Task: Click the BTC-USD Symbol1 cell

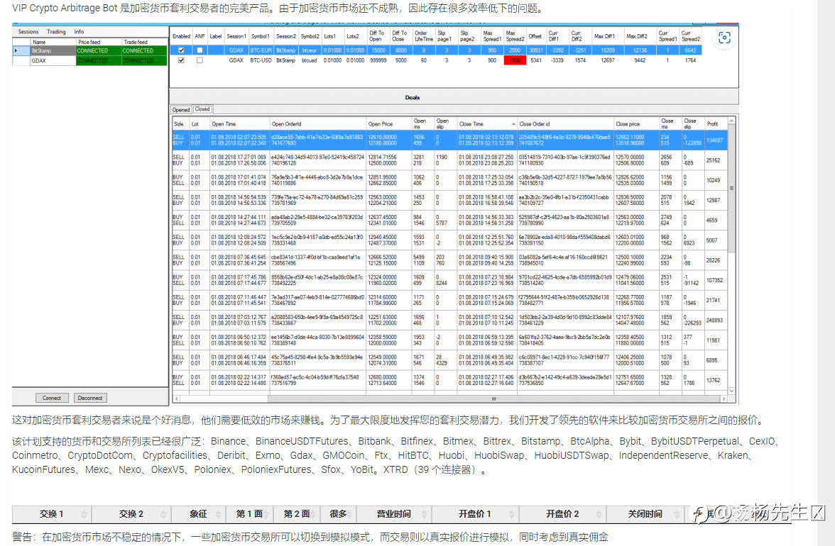Action: 261,60
